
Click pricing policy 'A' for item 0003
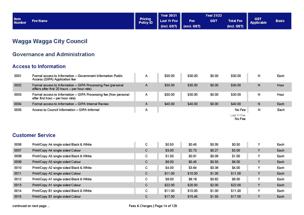tap(146, 94)
